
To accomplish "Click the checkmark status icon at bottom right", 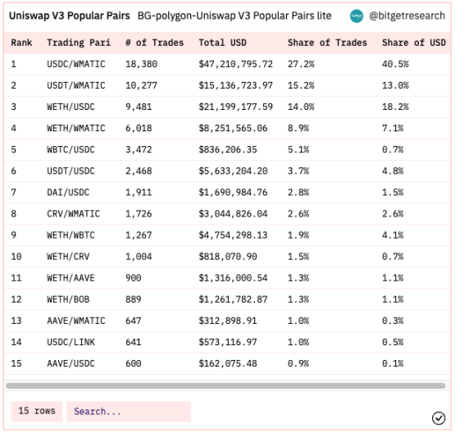I will click(x=438, y=418).
